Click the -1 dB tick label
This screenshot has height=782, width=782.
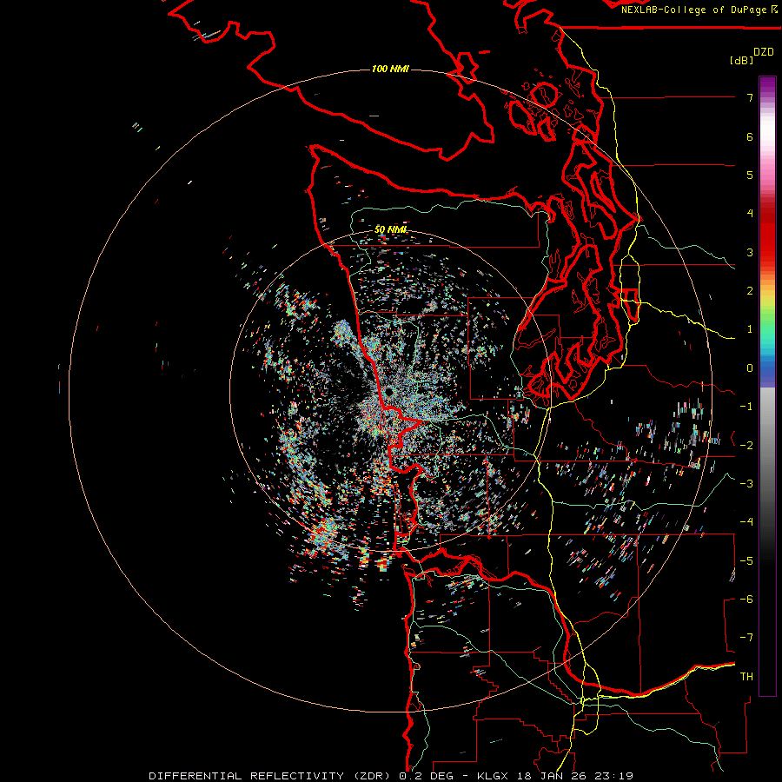point(746,407)
